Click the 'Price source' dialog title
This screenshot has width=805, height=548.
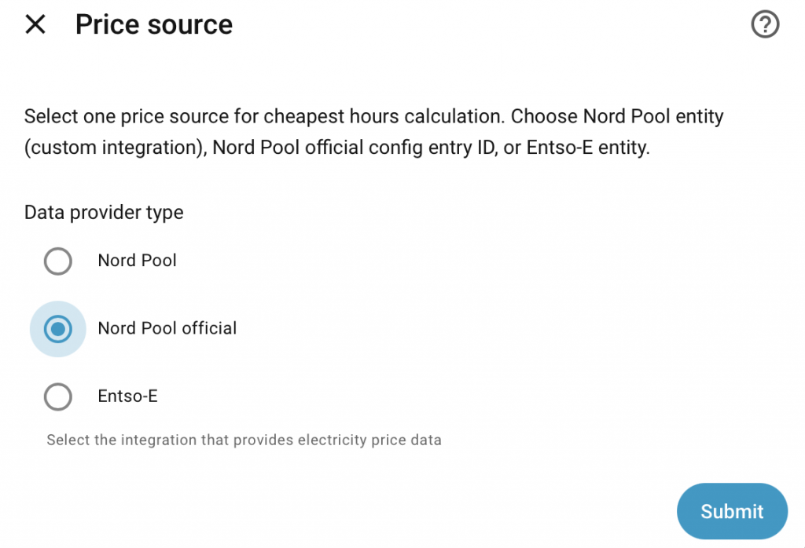click(x=154, y=24)
